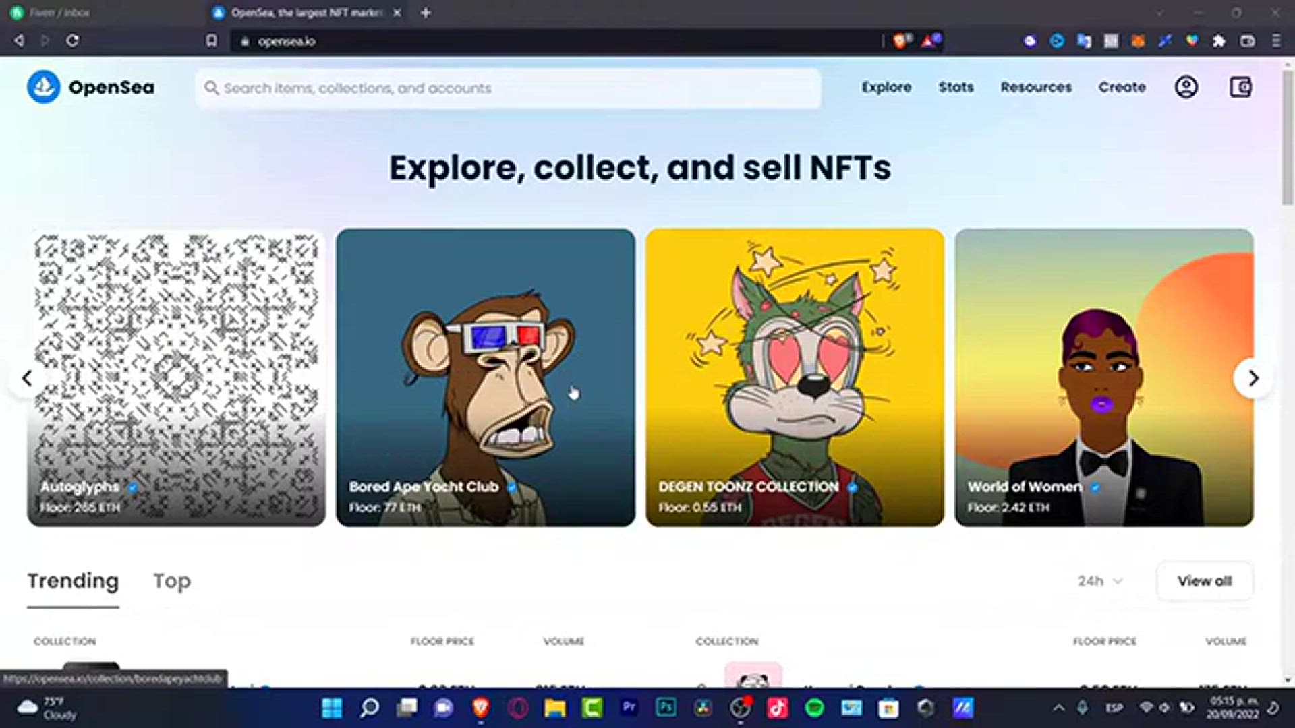
Task: Open the Stats menu
Action: pyautogui.click(x=956, y=87)
